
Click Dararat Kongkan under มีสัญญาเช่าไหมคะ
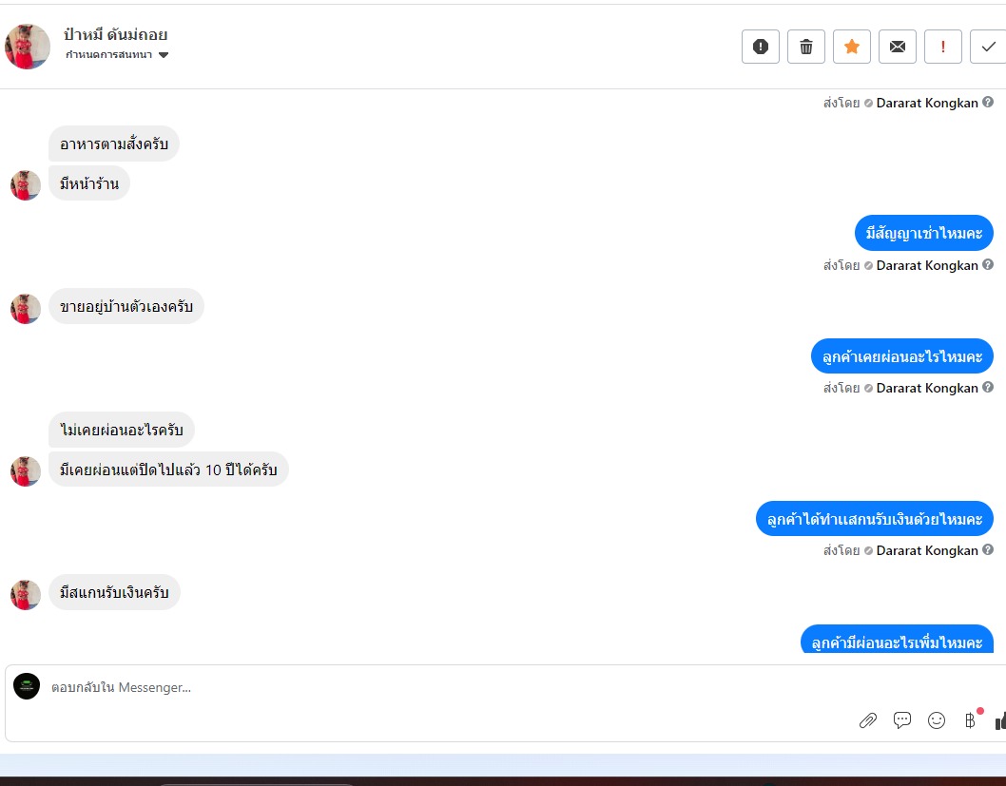click(927, 265)
